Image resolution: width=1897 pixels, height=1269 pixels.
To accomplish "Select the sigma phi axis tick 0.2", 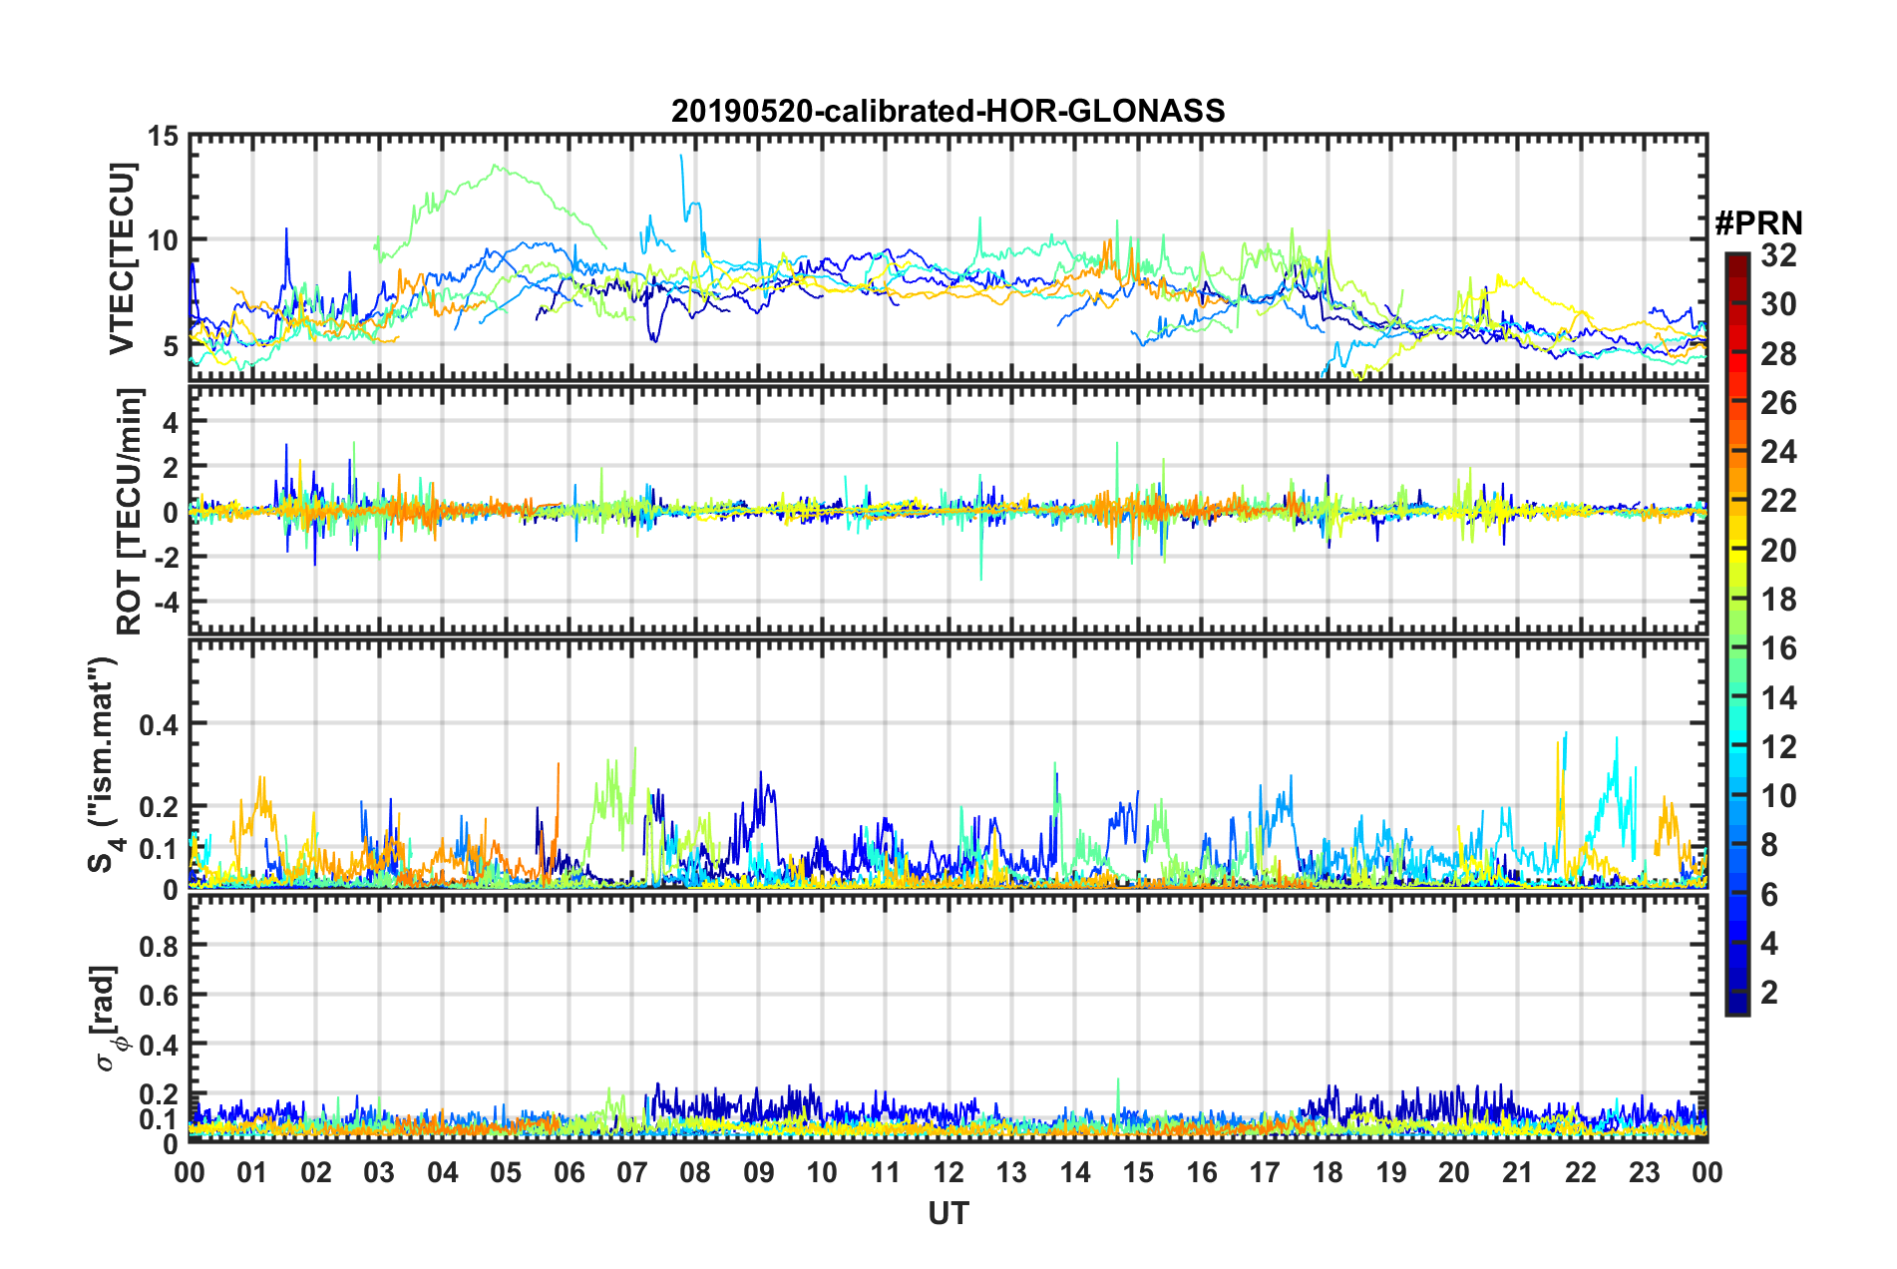I will tap(160, 1095).
